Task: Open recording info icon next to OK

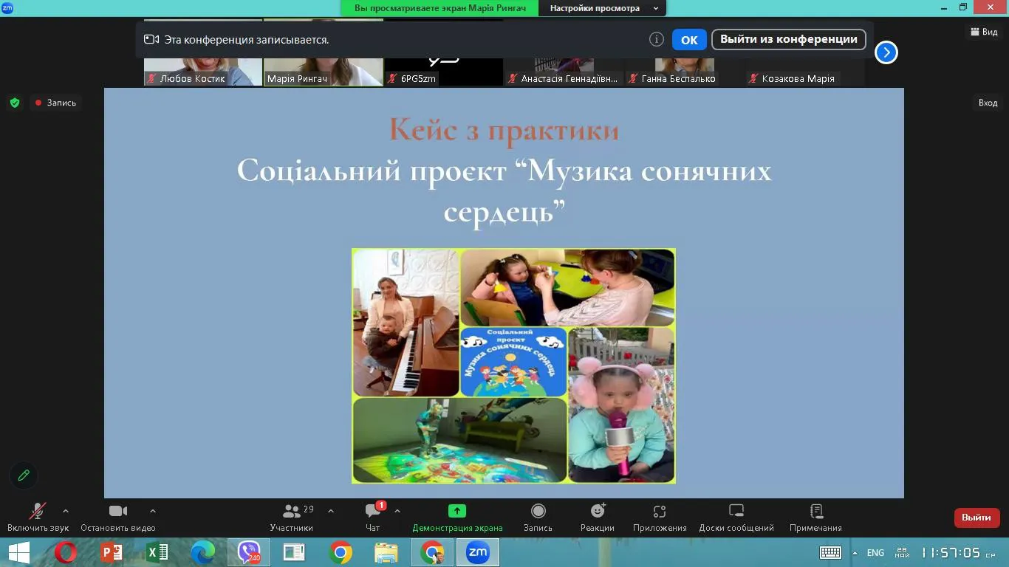Action: coord(656,40)
